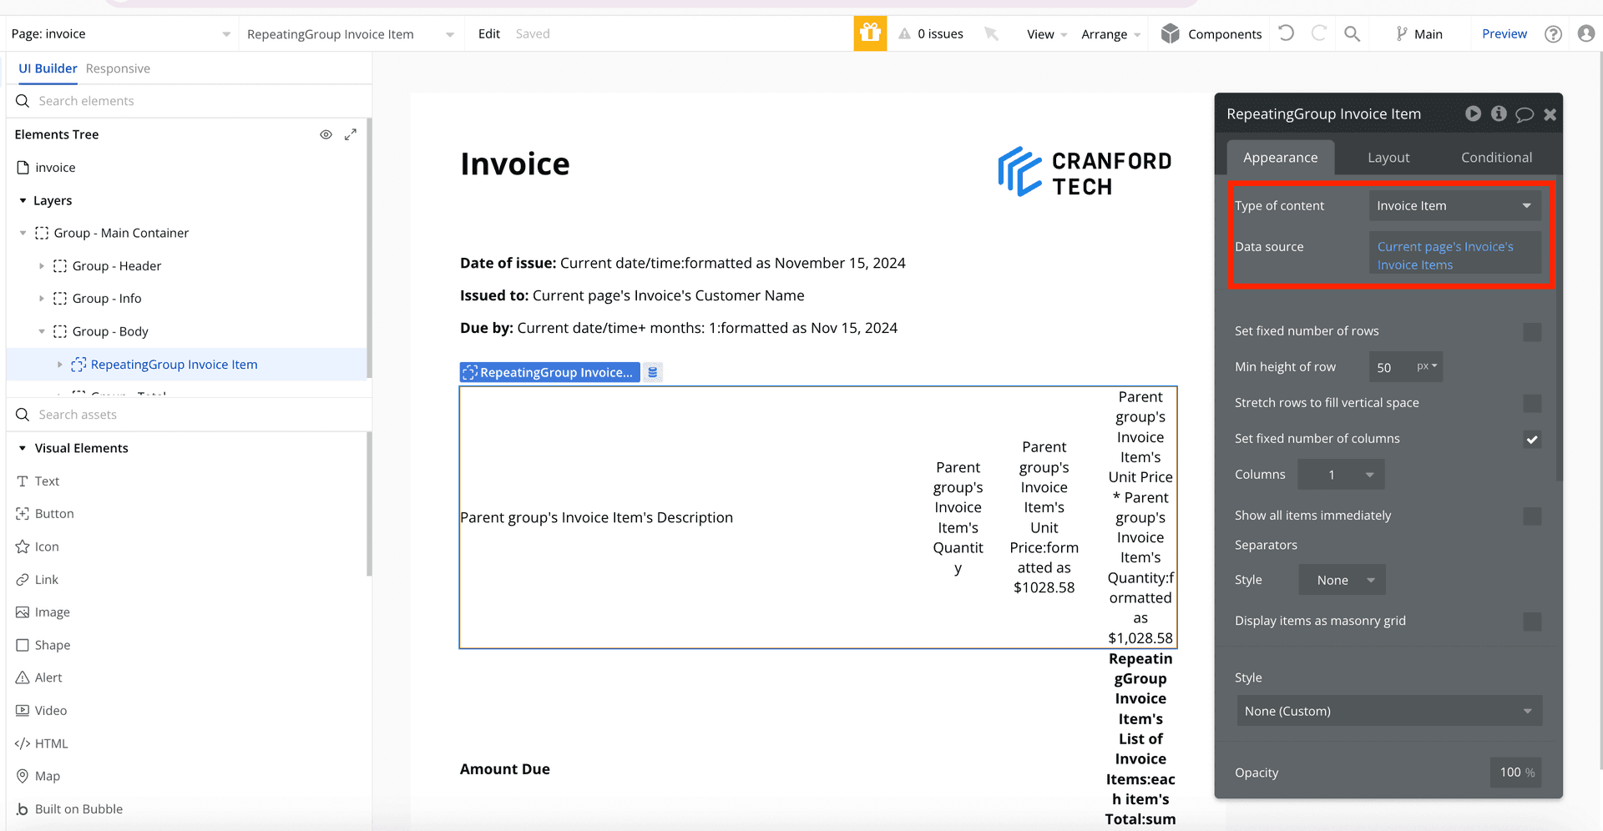Enable Show all items immediately checkbox

[x=1532, y=516]
